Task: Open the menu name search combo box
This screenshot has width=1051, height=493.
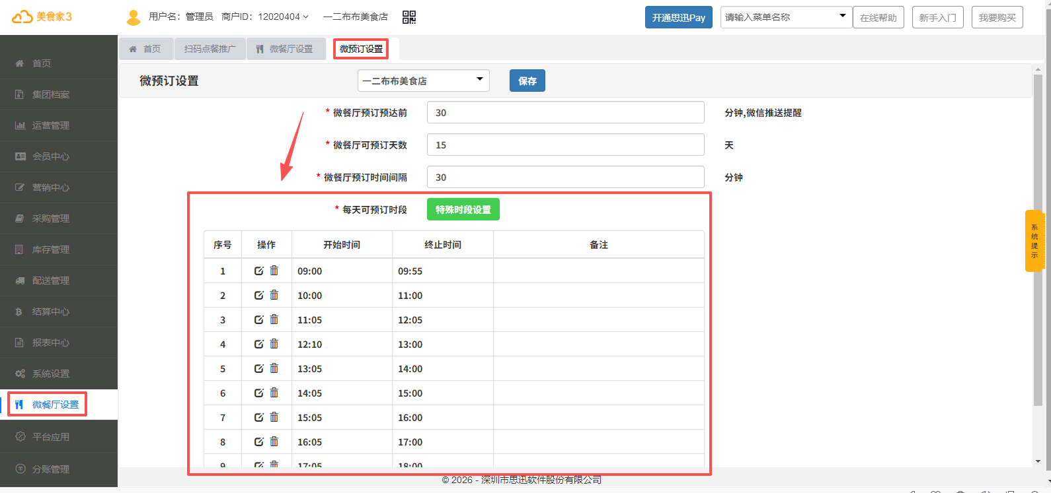Action: pyautogui.click(x=785, y=17)
